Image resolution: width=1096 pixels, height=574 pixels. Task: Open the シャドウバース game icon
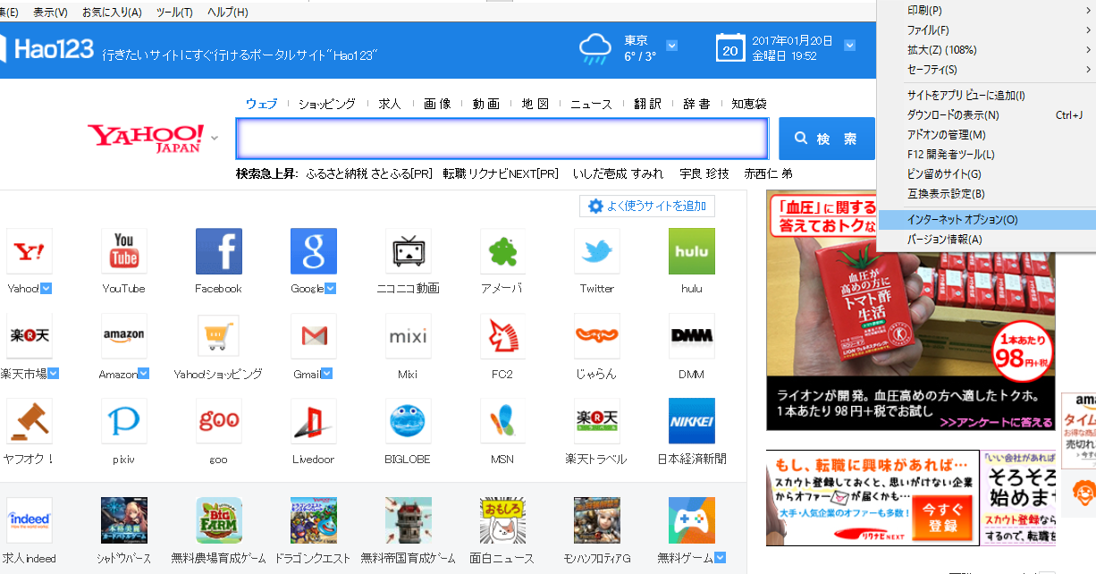tap(124, 520)
